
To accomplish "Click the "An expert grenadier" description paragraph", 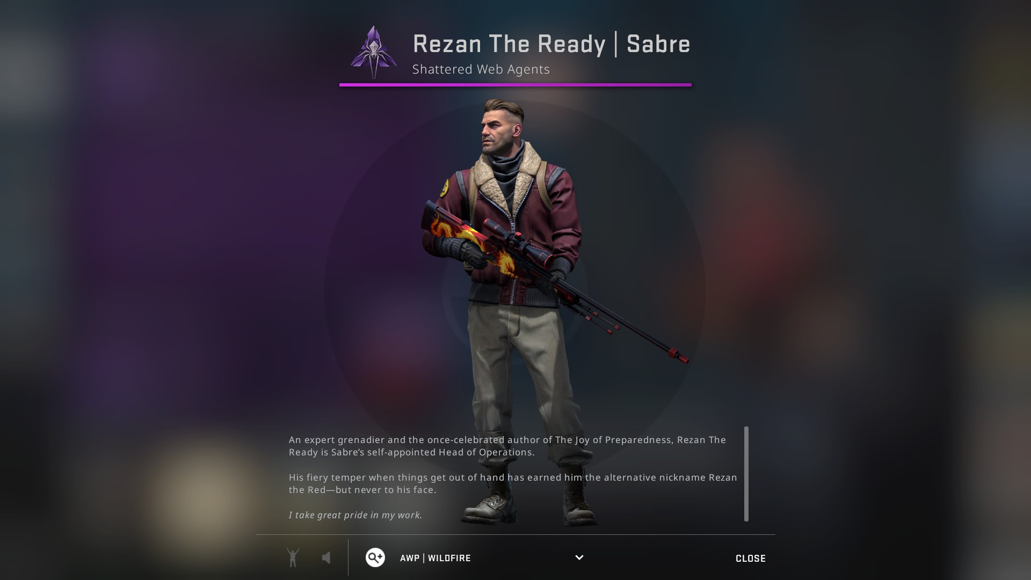I will 507,446.
